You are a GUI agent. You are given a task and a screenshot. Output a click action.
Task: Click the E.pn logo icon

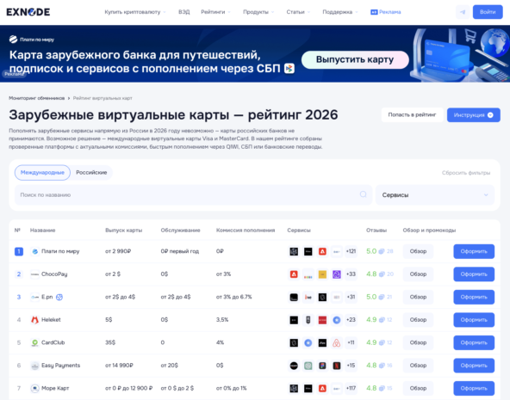pyautogui.click(x=34, y=297)
